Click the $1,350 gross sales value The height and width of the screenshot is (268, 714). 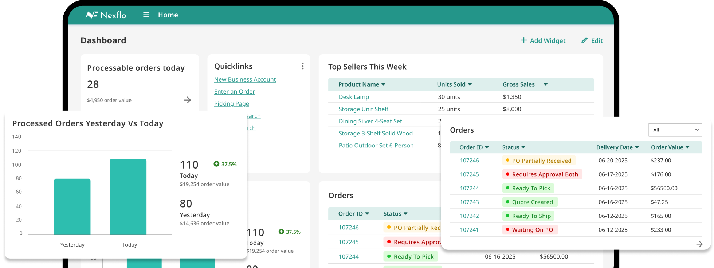coord(512,97)
